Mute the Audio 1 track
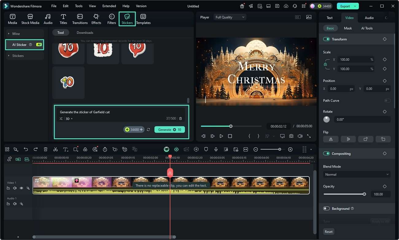The image size is (399, 240). 15,204
